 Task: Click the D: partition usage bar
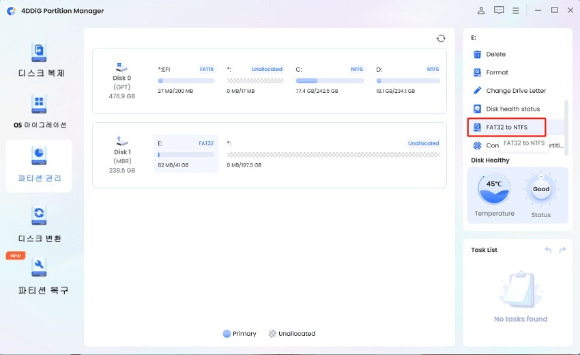[408, 81]
